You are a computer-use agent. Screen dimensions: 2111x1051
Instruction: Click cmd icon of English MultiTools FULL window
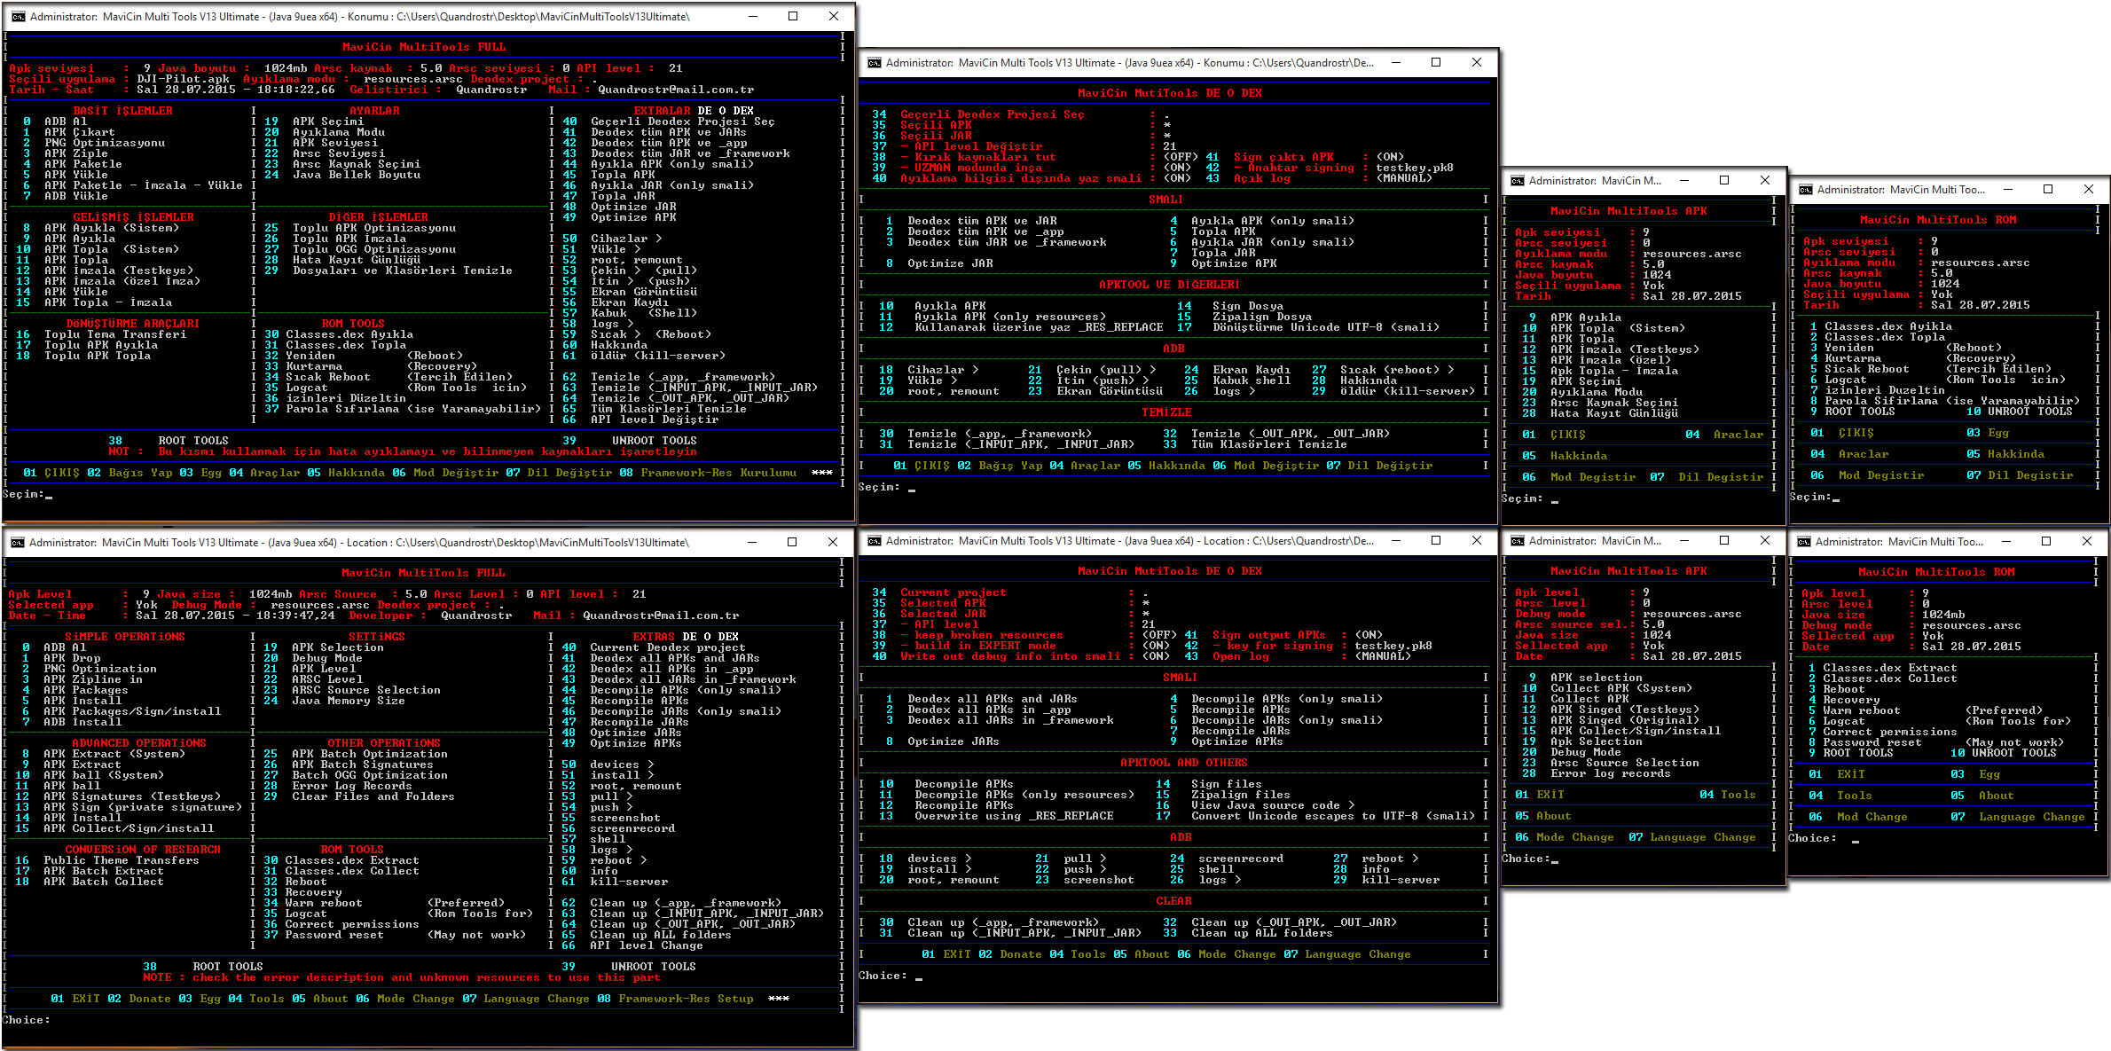(18, 543)
